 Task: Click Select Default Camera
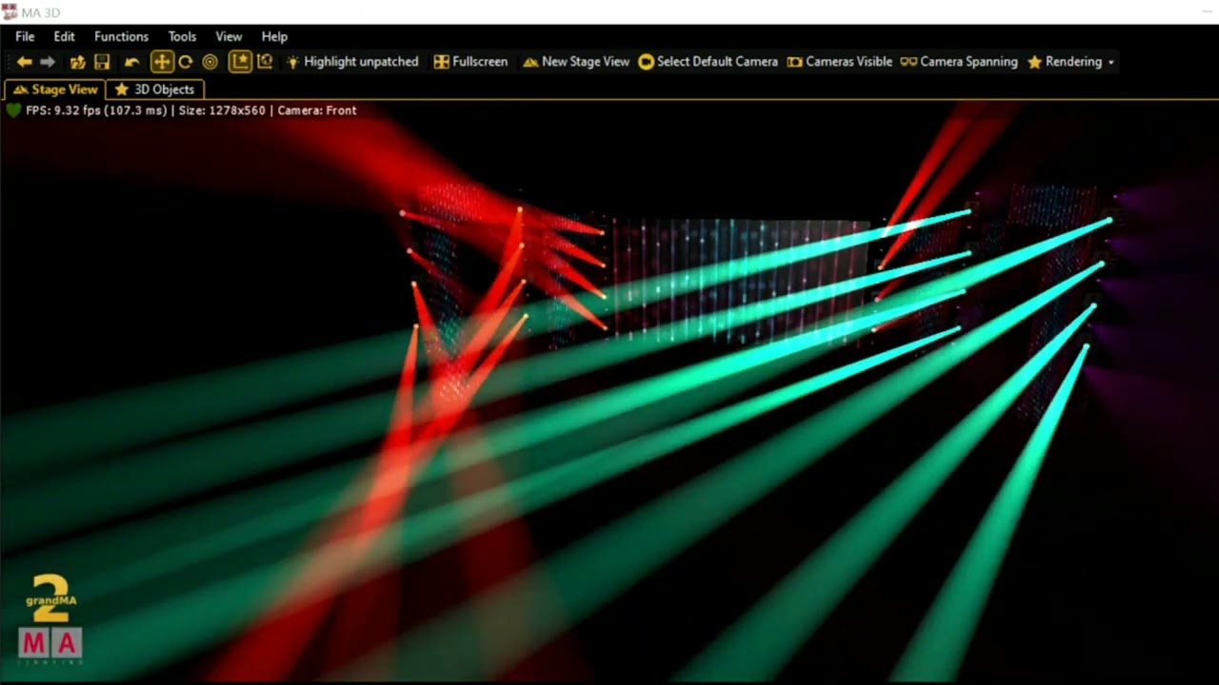[x=708, y=62]
